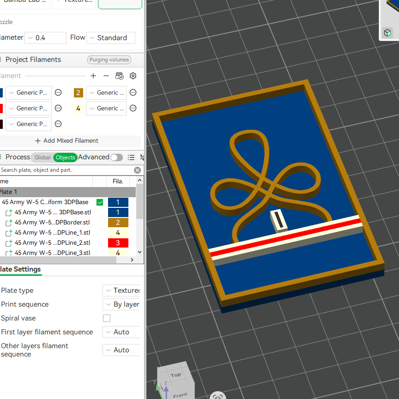Click object list scroll up arrow

pos(139,180)
